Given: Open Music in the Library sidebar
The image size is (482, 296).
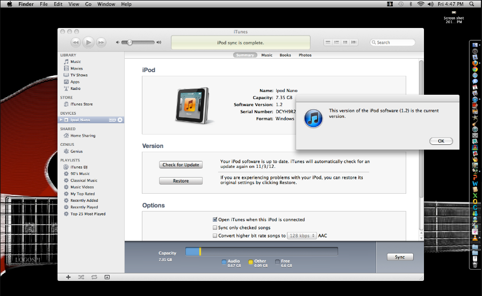Looking at the screenshot, I should point(75,61).
